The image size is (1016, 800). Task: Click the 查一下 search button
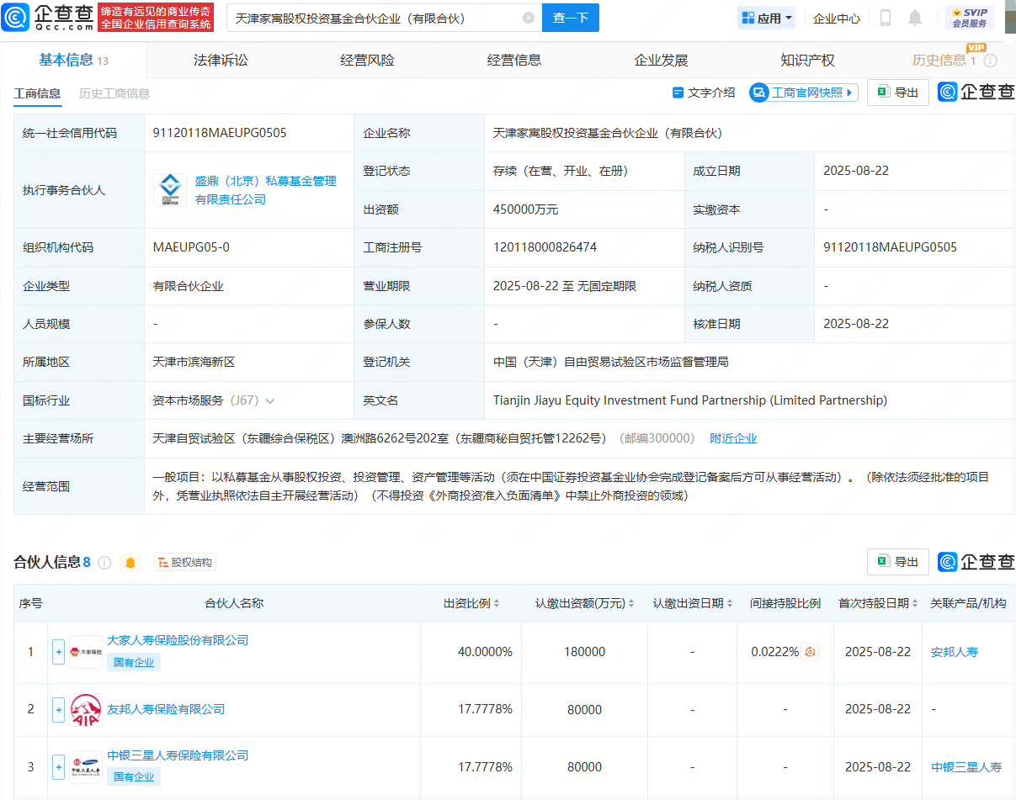tap(571, 18)
